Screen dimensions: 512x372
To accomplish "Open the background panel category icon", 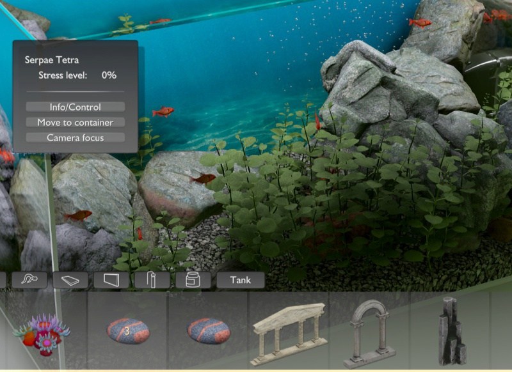I will [111, 280].
